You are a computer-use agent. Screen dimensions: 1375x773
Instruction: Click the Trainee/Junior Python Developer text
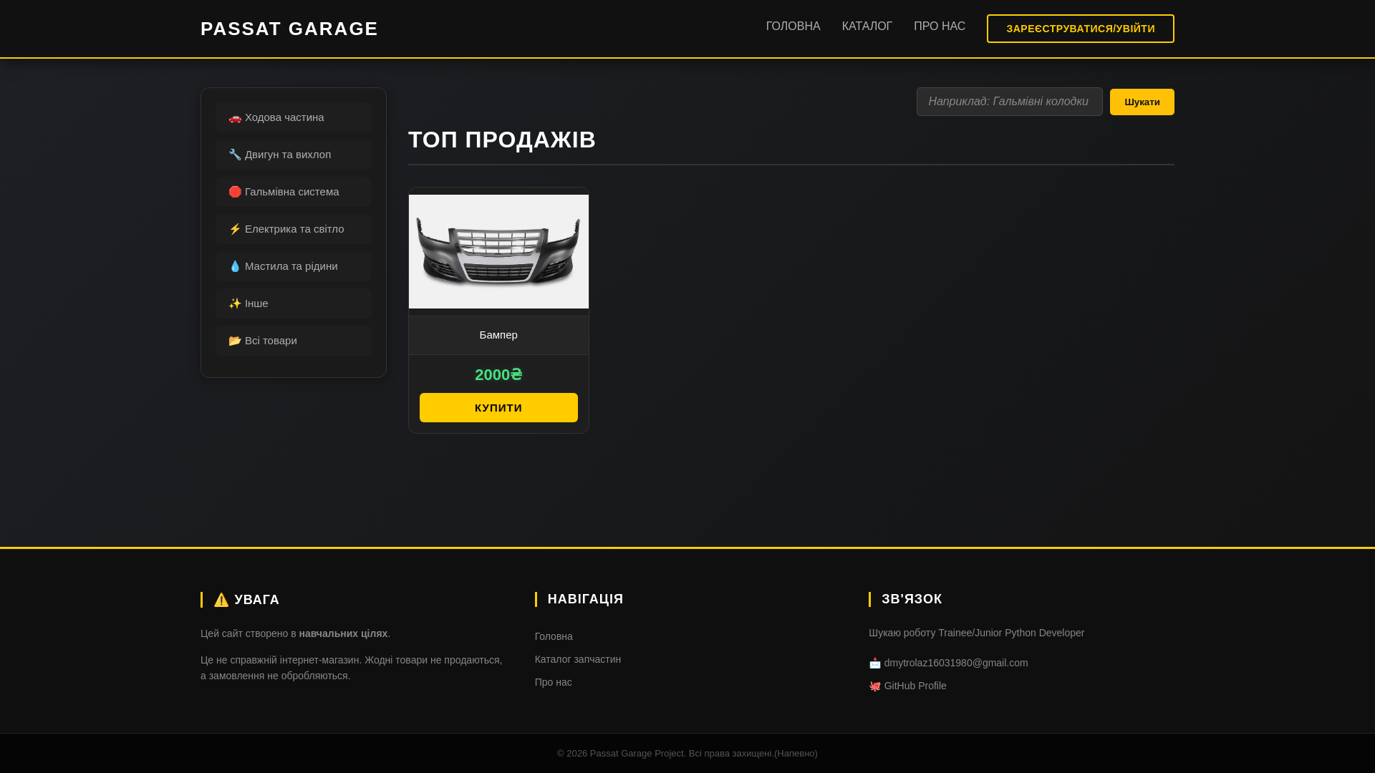[x=1011, y=633]
